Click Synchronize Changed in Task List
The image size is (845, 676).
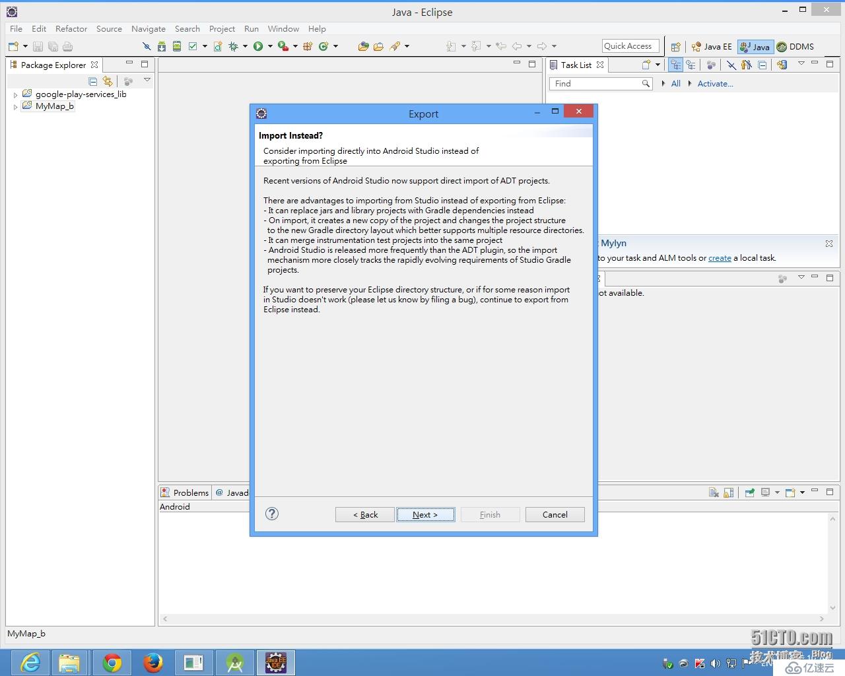pos(782,65)
